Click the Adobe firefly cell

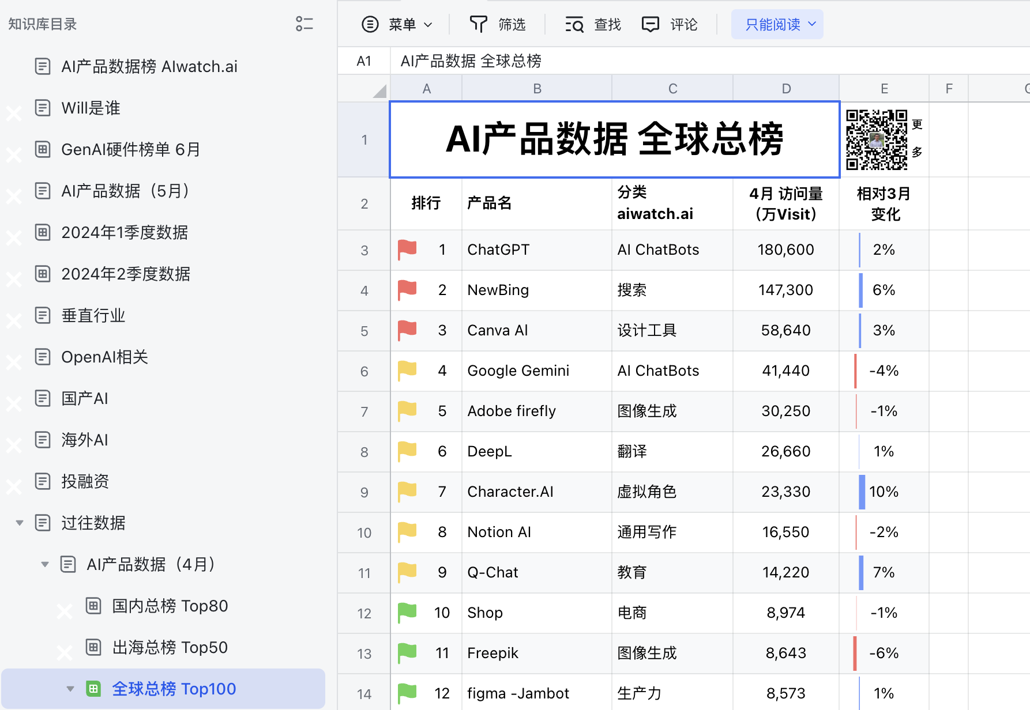coord(537,411)
